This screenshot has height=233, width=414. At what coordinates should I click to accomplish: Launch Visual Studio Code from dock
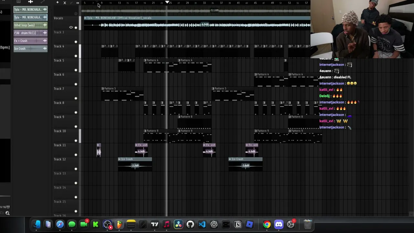tap(202, 224)
